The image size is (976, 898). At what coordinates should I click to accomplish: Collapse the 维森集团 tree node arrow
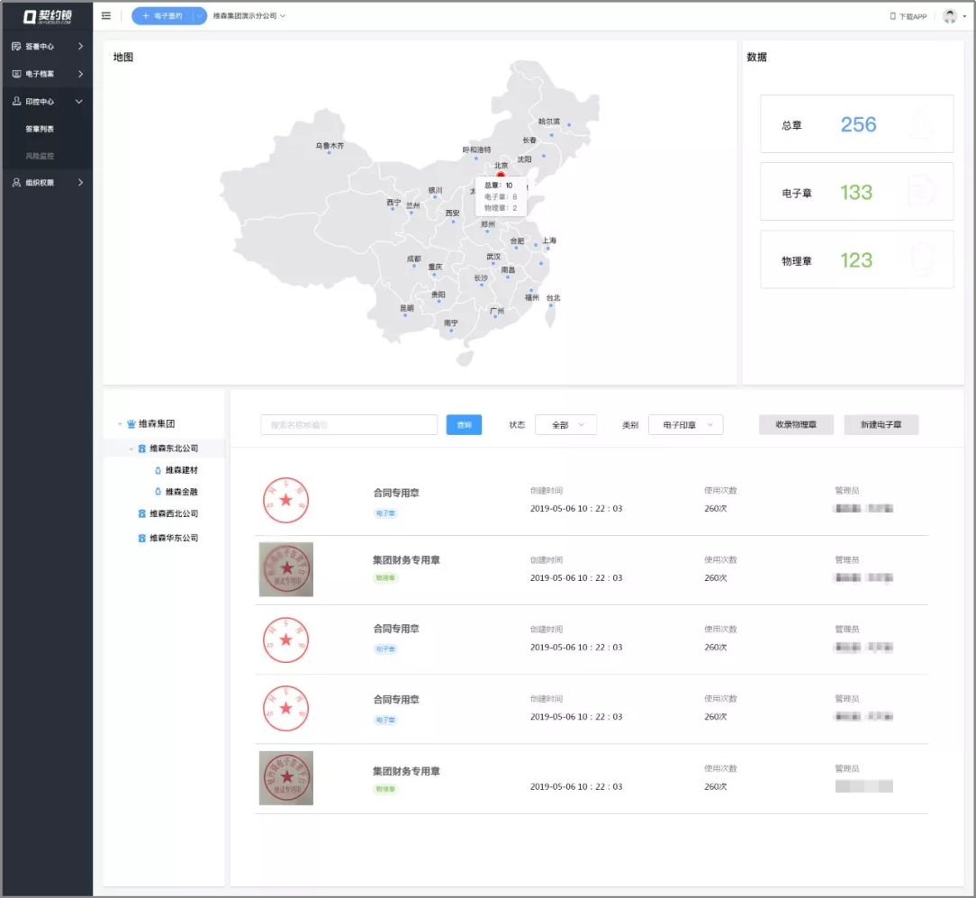pyautogui.click(x=120, y=424)
